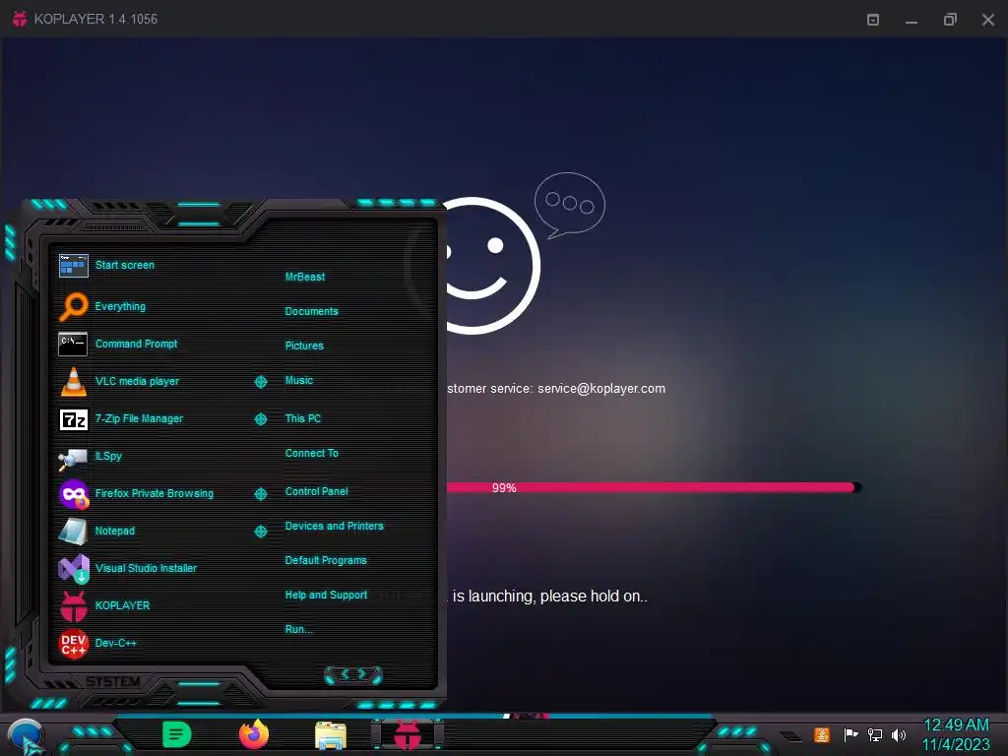Open the volume speaker tray icon

click(x=898, y=734)
